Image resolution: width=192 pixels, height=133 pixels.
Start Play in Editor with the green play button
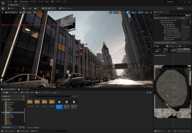coord(43,8)
